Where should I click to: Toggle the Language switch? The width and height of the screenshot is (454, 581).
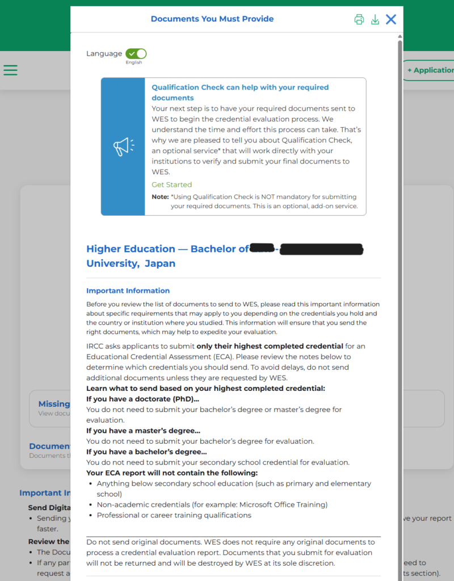pyautogui.click(x=136, y=53)
